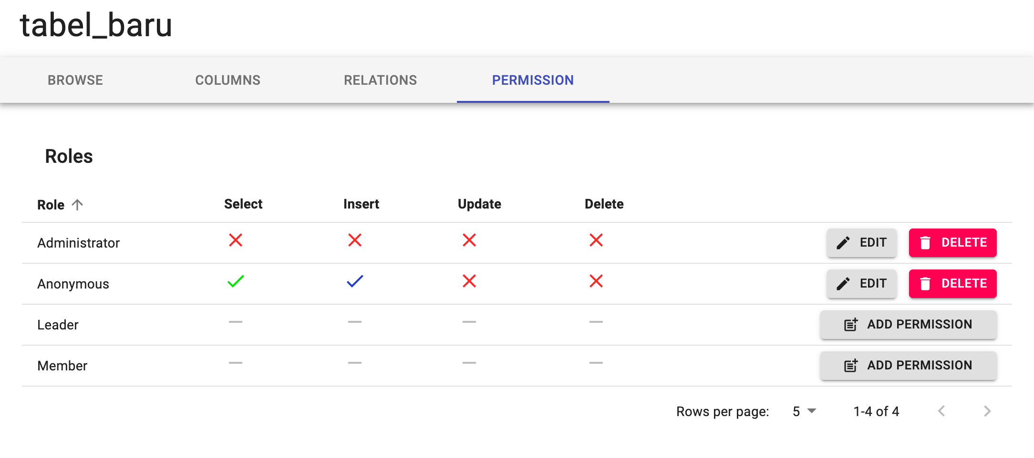Viewport: 1034px width, 458px height.
Task: Delete the Anonymous role permission
Action: point(952,284)
